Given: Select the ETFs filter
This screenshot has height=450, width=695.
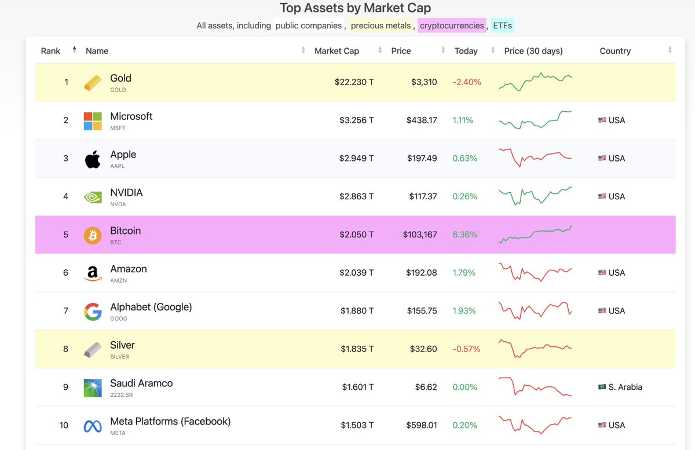Looking at the screenshot, I should [x=502, y=25].
